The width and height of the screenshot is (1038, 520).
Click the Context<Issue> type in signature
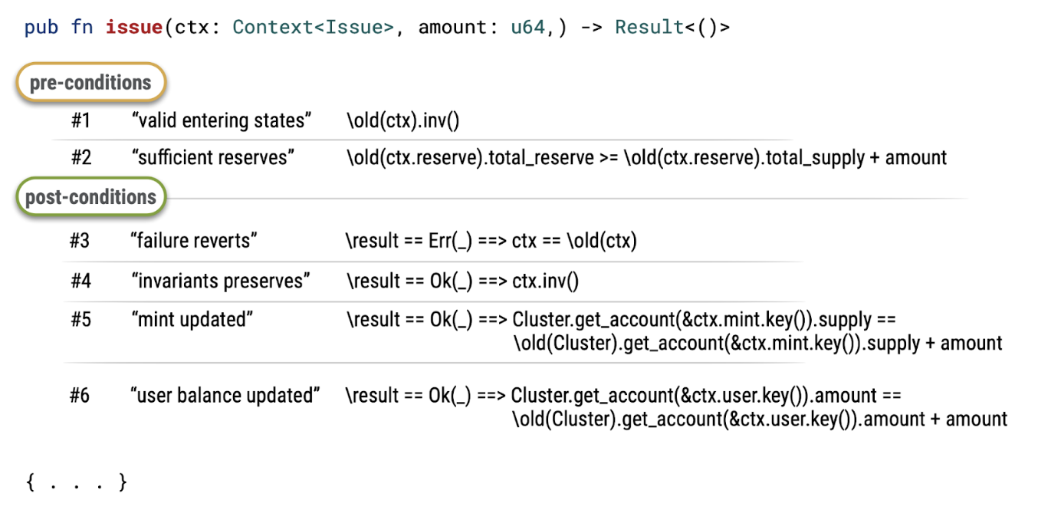coord(314,28)
